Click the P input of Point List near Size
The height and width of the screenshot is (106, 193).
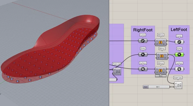[176, 84]
